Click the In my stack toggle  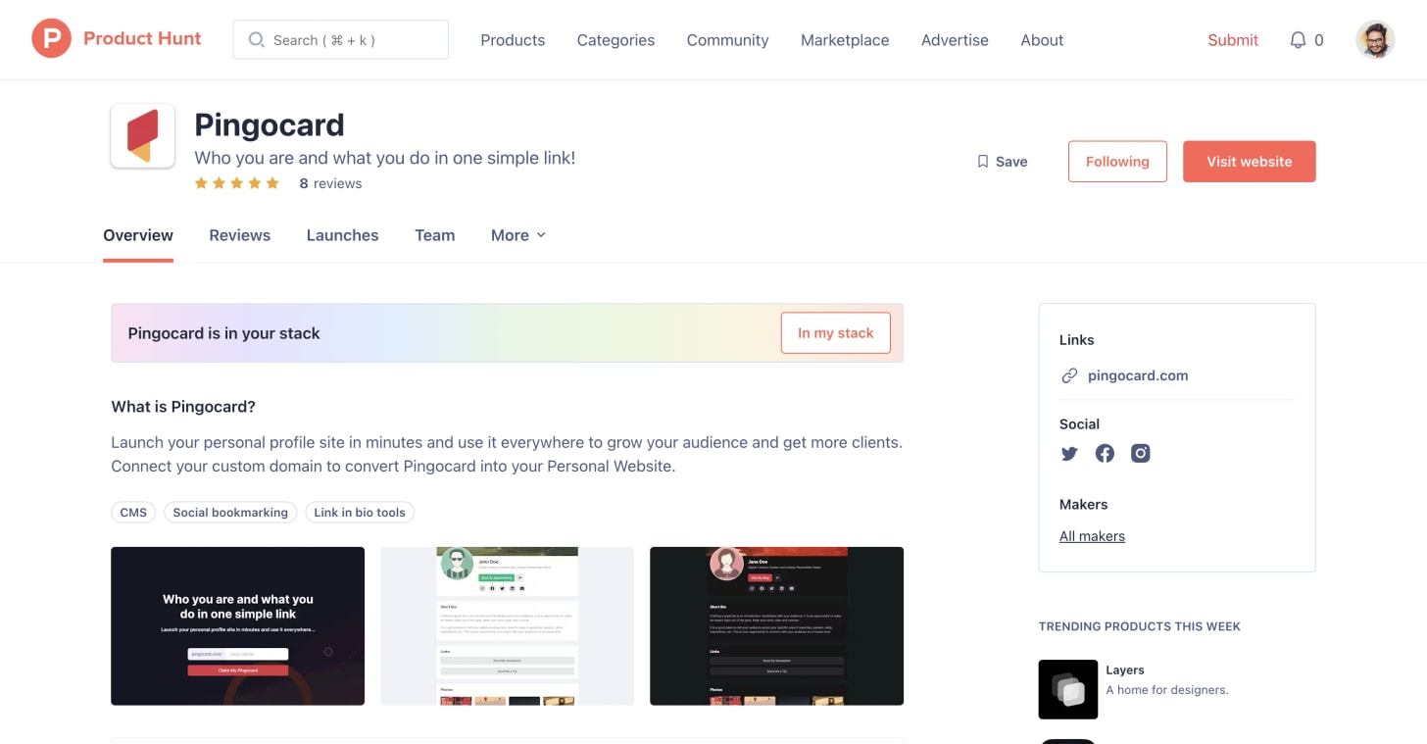coord(835,332)
